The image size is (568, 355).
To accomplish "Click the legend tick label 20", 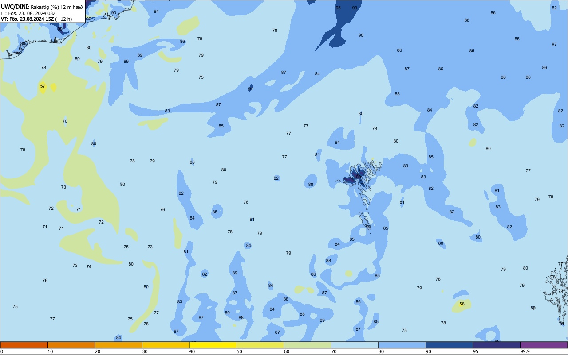I will tap(97, 351).
